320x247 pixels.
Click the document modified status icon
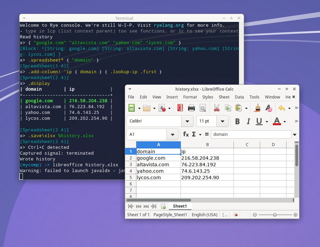click(236, 214)
